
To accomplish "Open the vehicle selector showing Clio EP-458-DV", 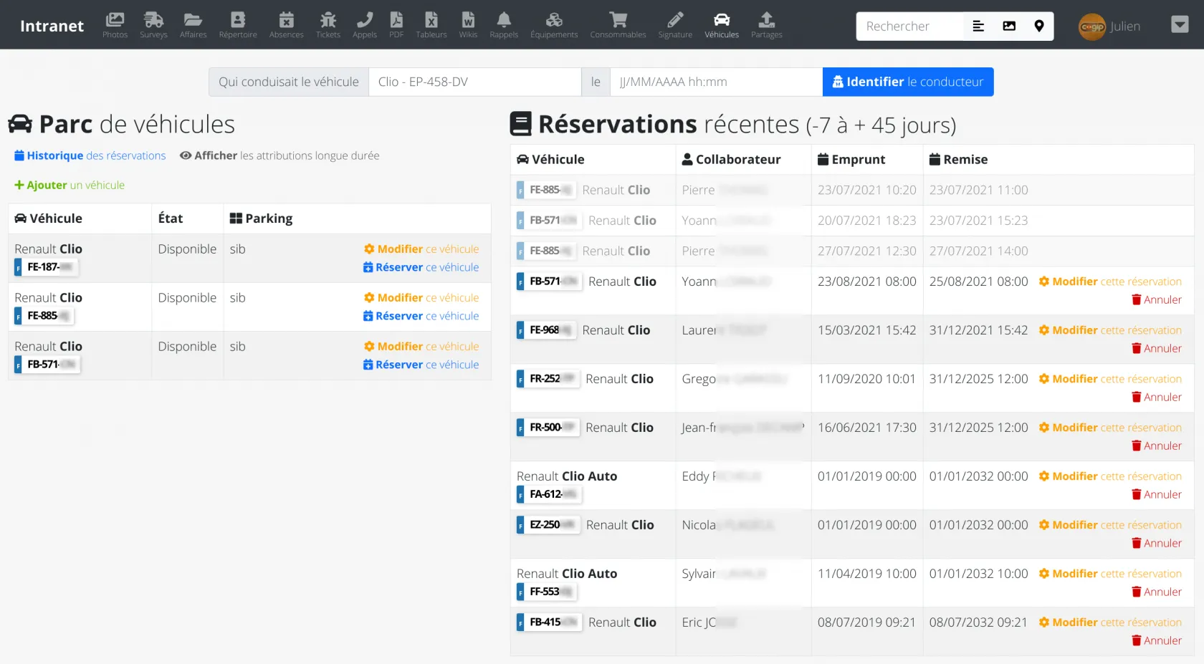I will coord(474,82).
